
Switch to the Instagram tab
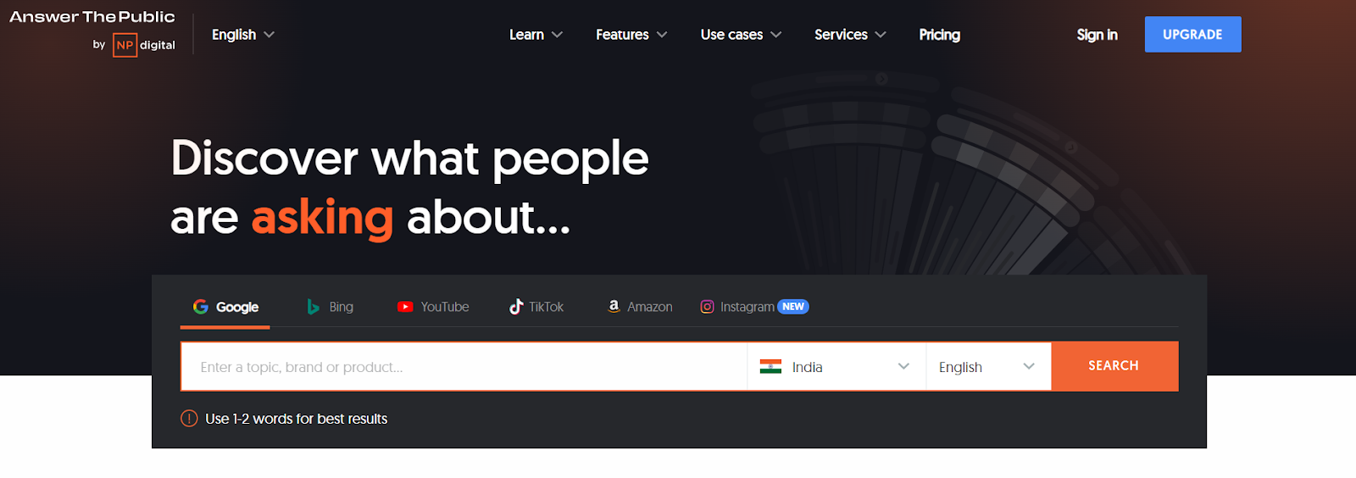(x=754, y=307)
